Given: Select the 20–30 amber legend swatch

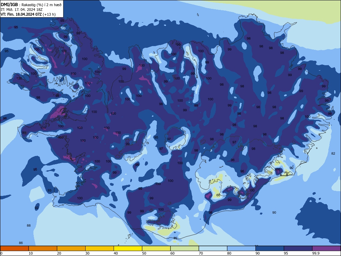Looking at the screenshot, I should (71, 248).
